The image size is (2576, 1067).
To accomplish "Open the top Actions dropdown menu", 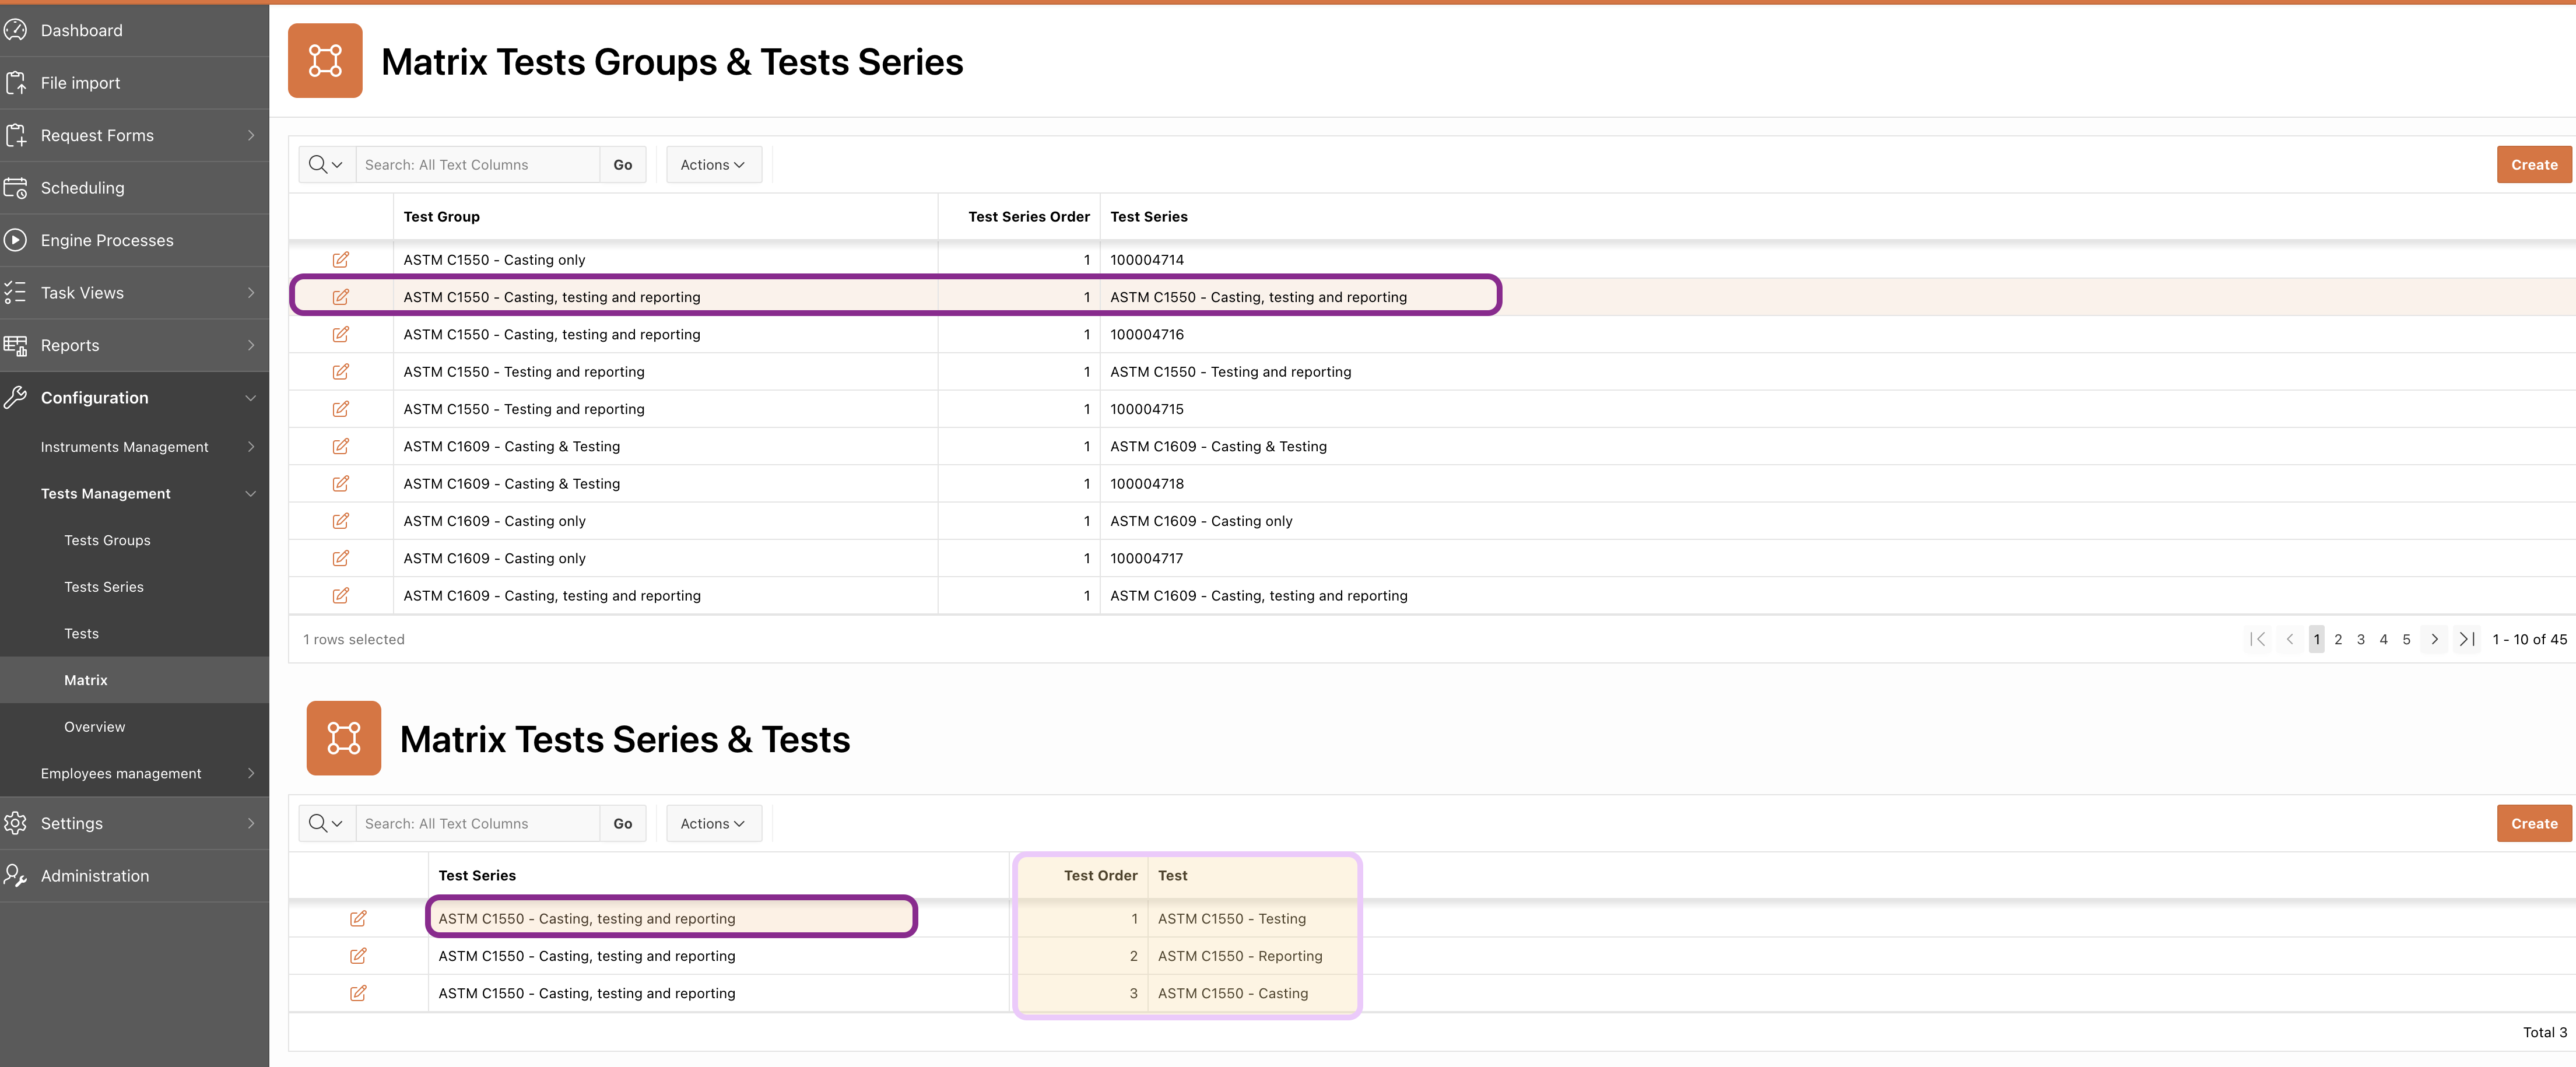I will tap(713, 165).
